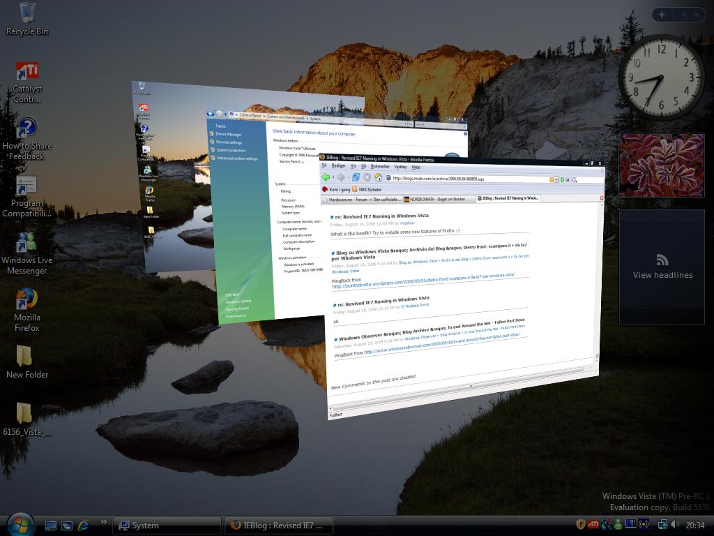Open the Verktøy menu in Firefox

(400, 167)
